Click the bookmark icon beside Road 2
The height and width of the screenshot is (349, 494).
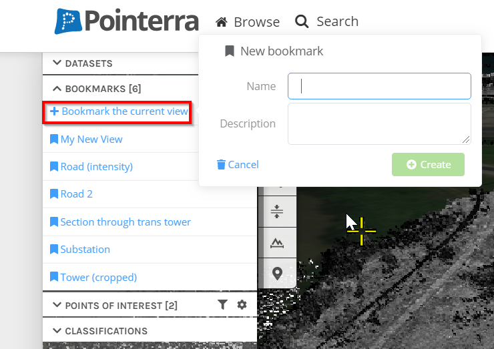click(x=54, y=194)
